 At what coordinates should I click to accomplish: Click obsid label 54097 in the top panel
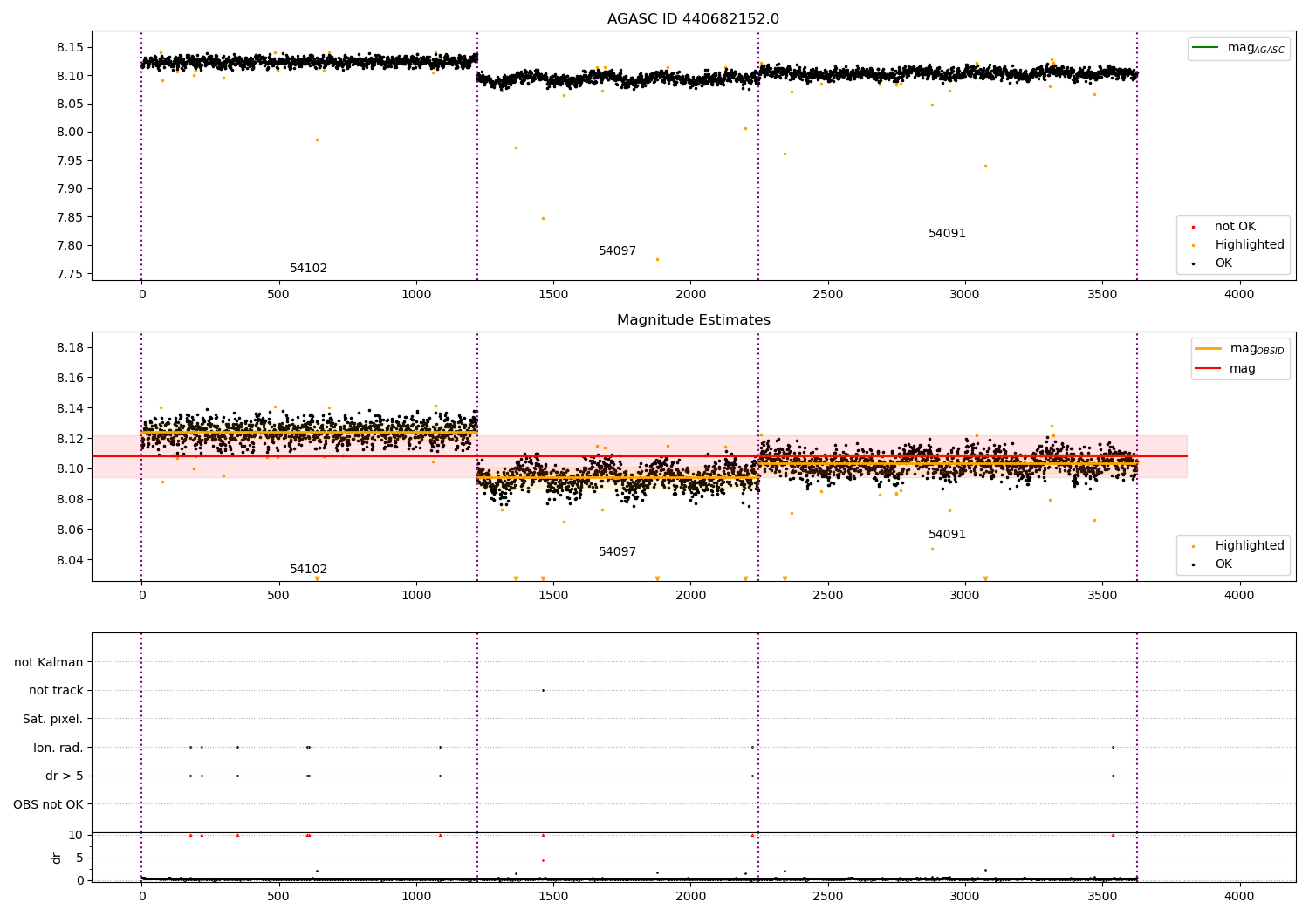click(x=617, y=251)
